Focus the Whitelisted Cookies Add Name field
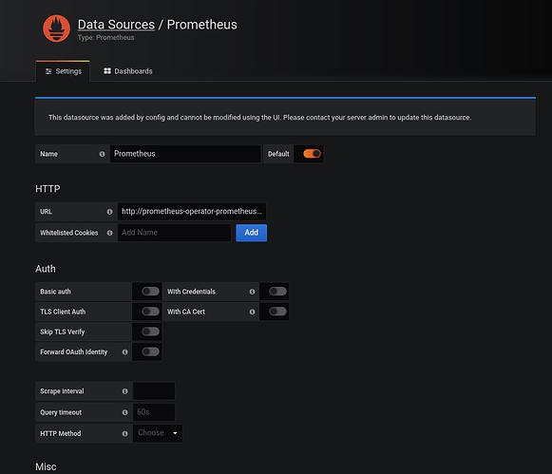Screen dimensions: 552x474 click(x=174, y=233)
